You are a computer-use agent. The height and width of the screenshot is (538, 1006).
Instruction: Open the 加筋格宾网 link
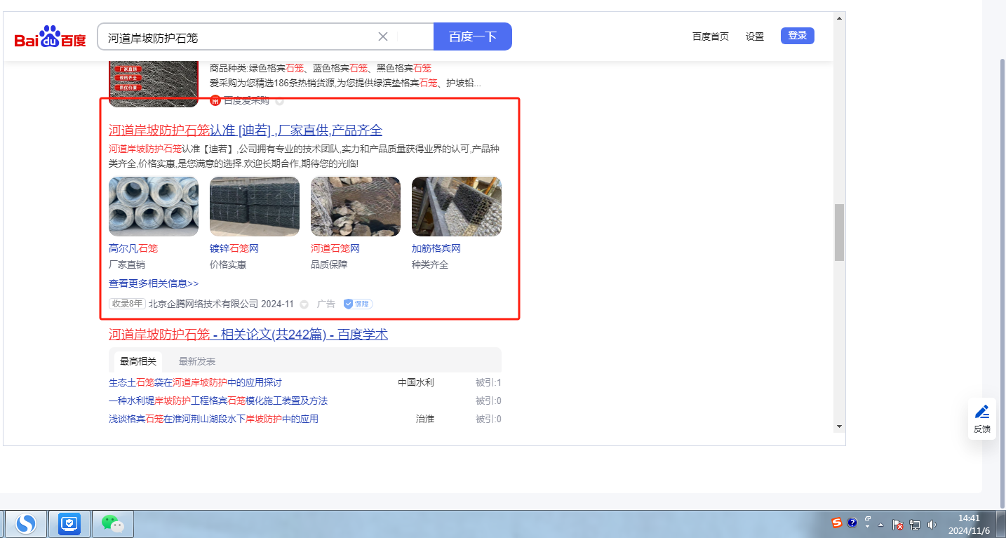[436, 248]
